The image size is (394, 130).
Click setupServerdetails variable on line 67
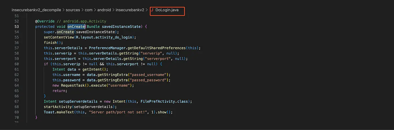pyautogui.click(x=78, y=101)
